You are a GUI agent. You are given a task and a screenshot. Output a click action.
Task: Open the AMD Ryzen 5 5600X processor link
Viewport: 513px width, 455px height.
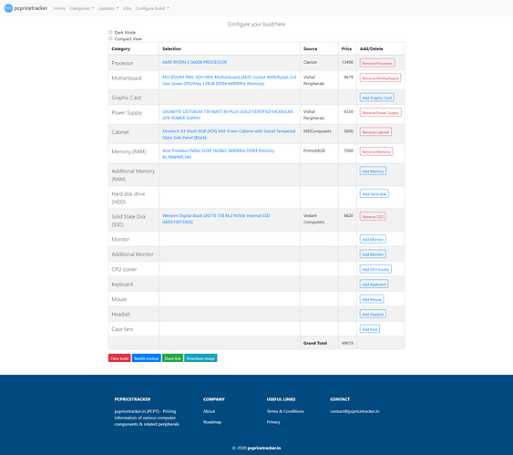tap(195, 62)
